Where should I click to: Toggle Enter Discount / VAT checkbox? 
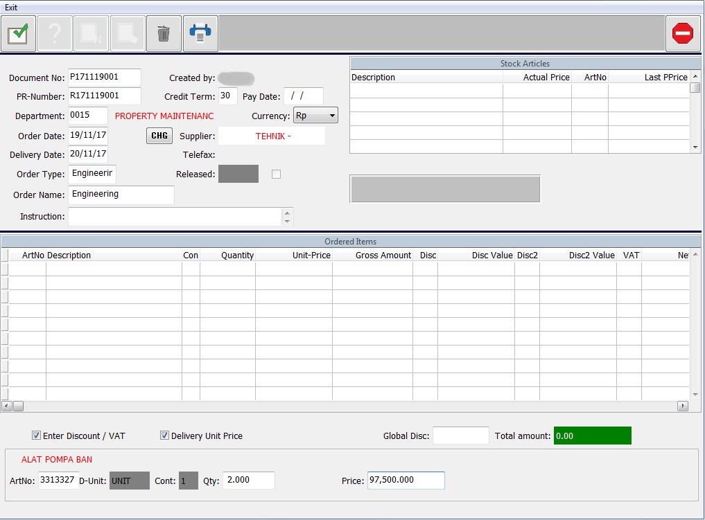click(37, 435)
